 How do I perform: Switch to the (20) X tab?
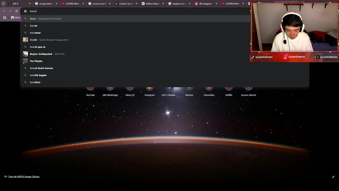point(19,4)
